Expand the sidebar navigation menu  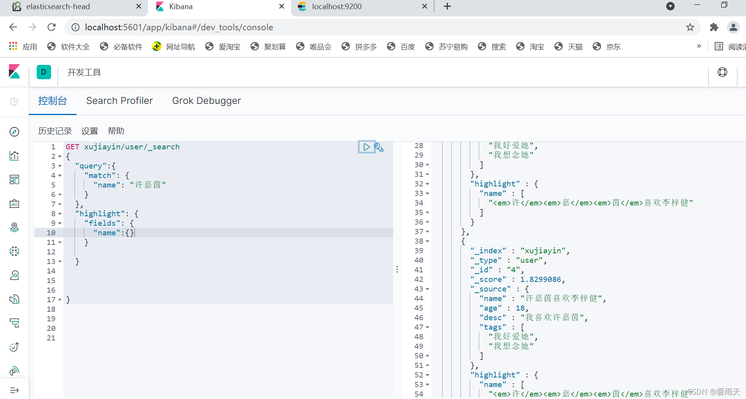(x=14, y=390)
